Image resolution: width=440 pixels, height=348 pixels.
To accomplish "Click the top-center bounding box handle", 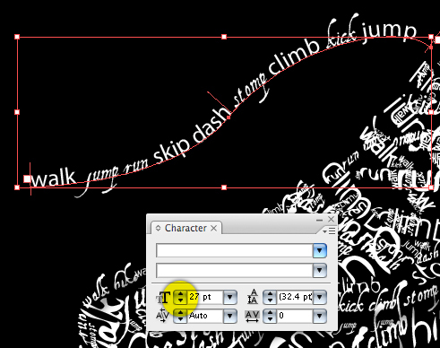I will 224,37.
